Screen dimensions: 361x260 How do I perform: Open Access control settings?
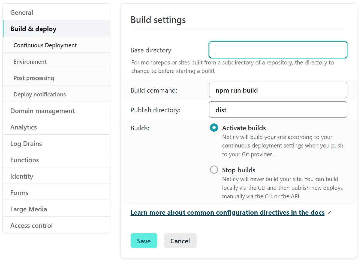pos(56,225)
